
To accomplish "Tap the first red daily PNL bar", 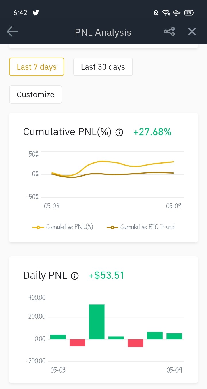I will point(77,343).
